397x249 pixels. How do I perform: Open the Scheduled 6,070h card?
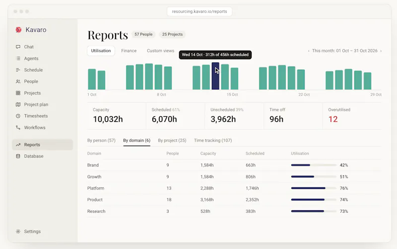(176, 116)
